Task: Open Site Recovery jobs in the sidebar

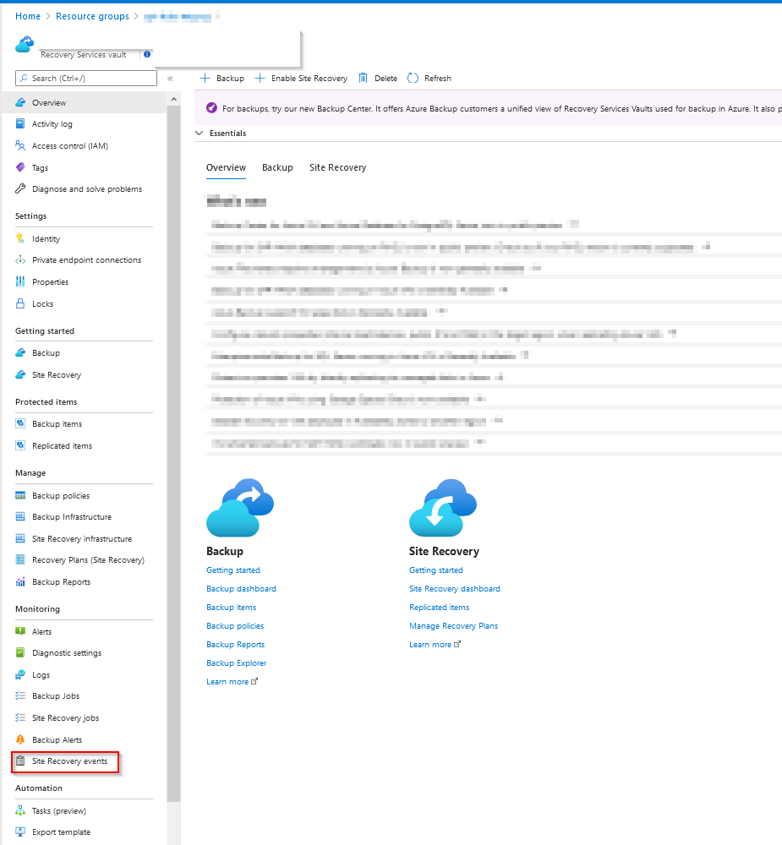Action: point(65,717)
